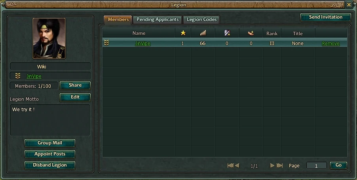
Task: Select the Members tab
Action: [118, 19]
